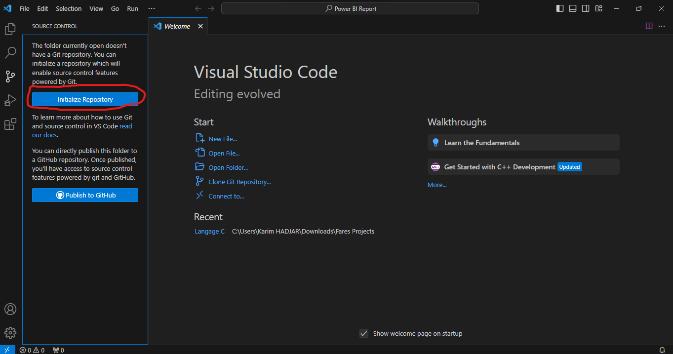Restore down the window
Viewport: 673px width, 354px height.
click(x=638, y=8)
